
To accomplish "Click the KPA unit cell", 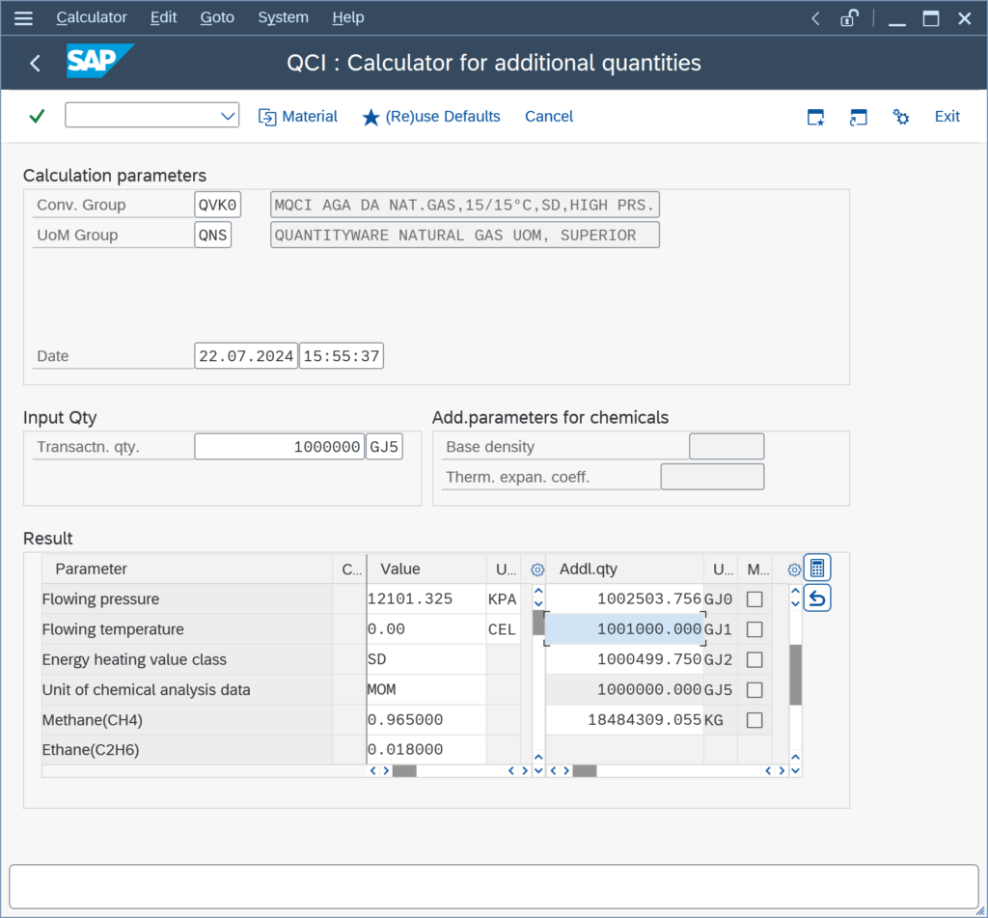I will [502, 599].
